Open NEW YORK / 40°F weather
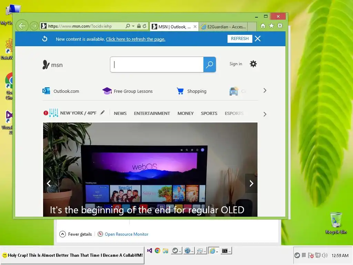The width and height of the screenshot is (353, 265). tap(78, 113)
